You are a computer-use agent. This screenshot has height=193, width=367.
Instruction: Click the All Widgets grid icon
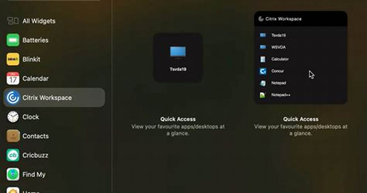pos(13,21)
